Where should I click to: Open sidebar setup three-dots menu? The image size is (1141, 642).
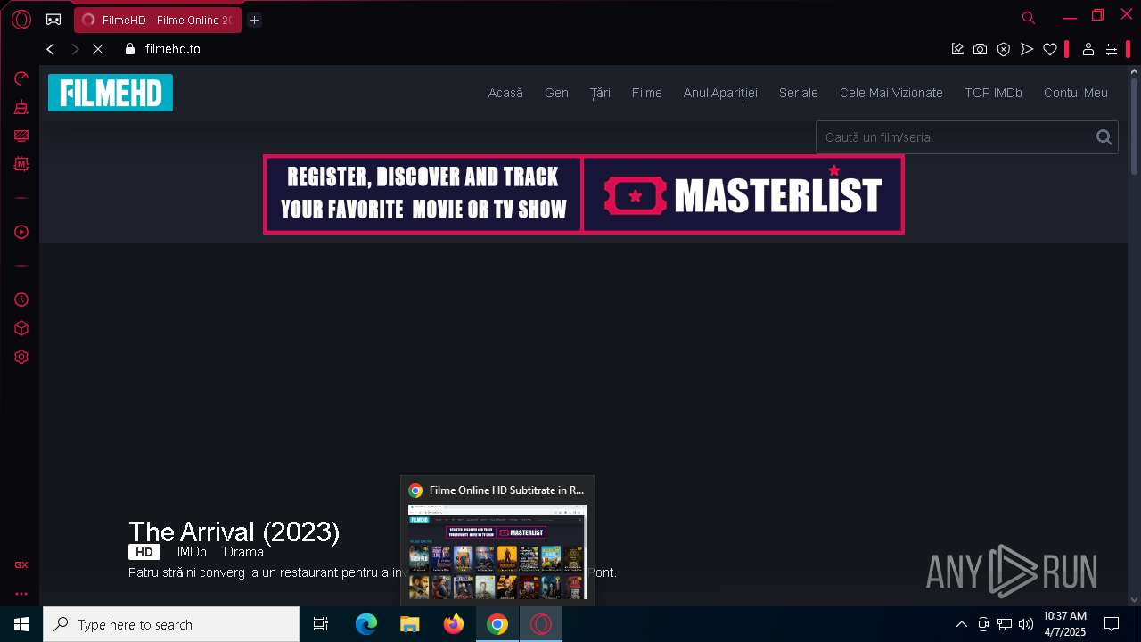[21, 593]
